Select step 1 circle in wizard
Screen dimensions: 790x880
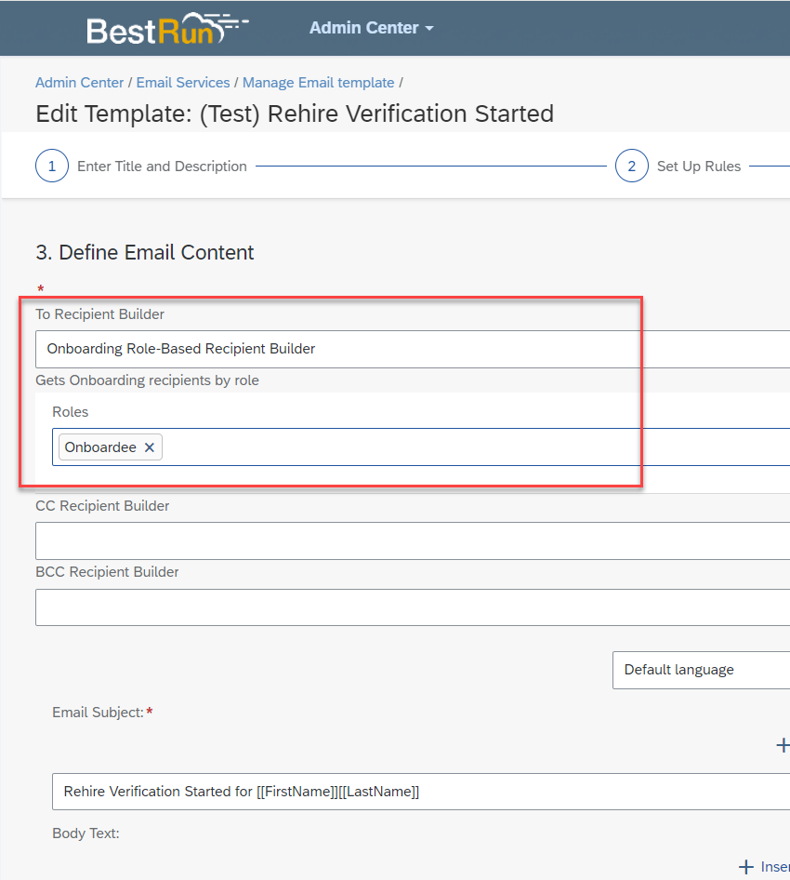pos(52,167)
